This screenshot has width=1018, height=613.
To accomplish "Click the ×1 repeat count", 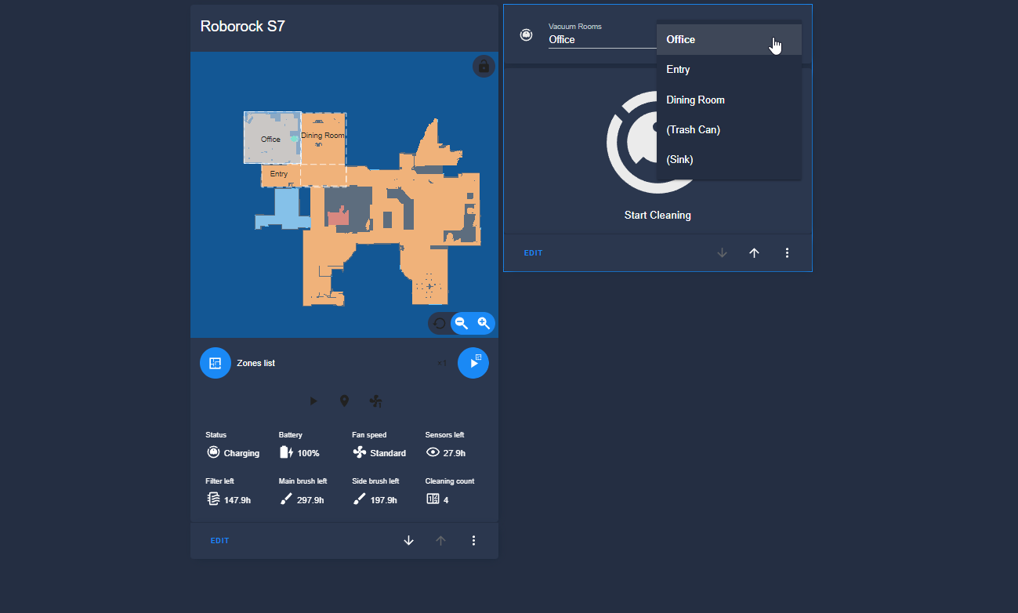I will (x=441, y=363).
